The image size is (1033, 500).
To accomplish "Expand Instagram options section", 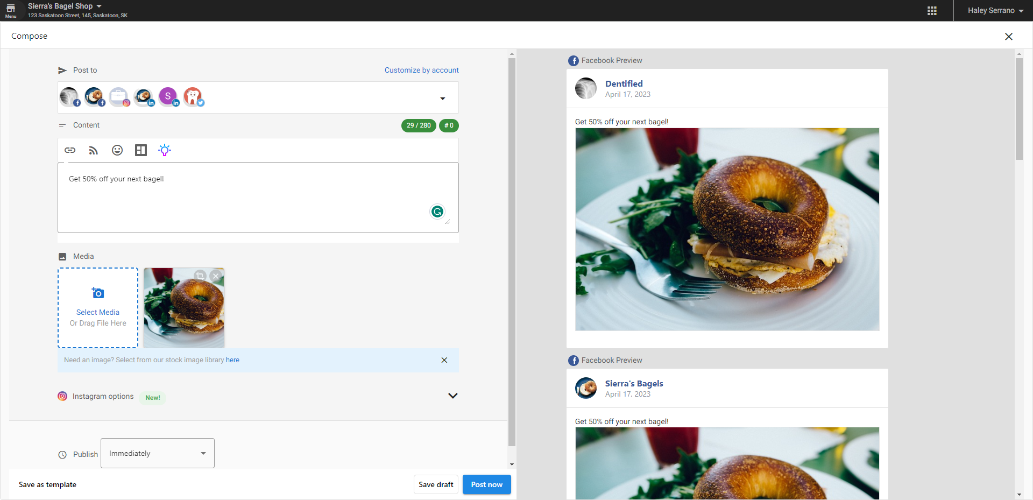I will (x=453, y=396).
